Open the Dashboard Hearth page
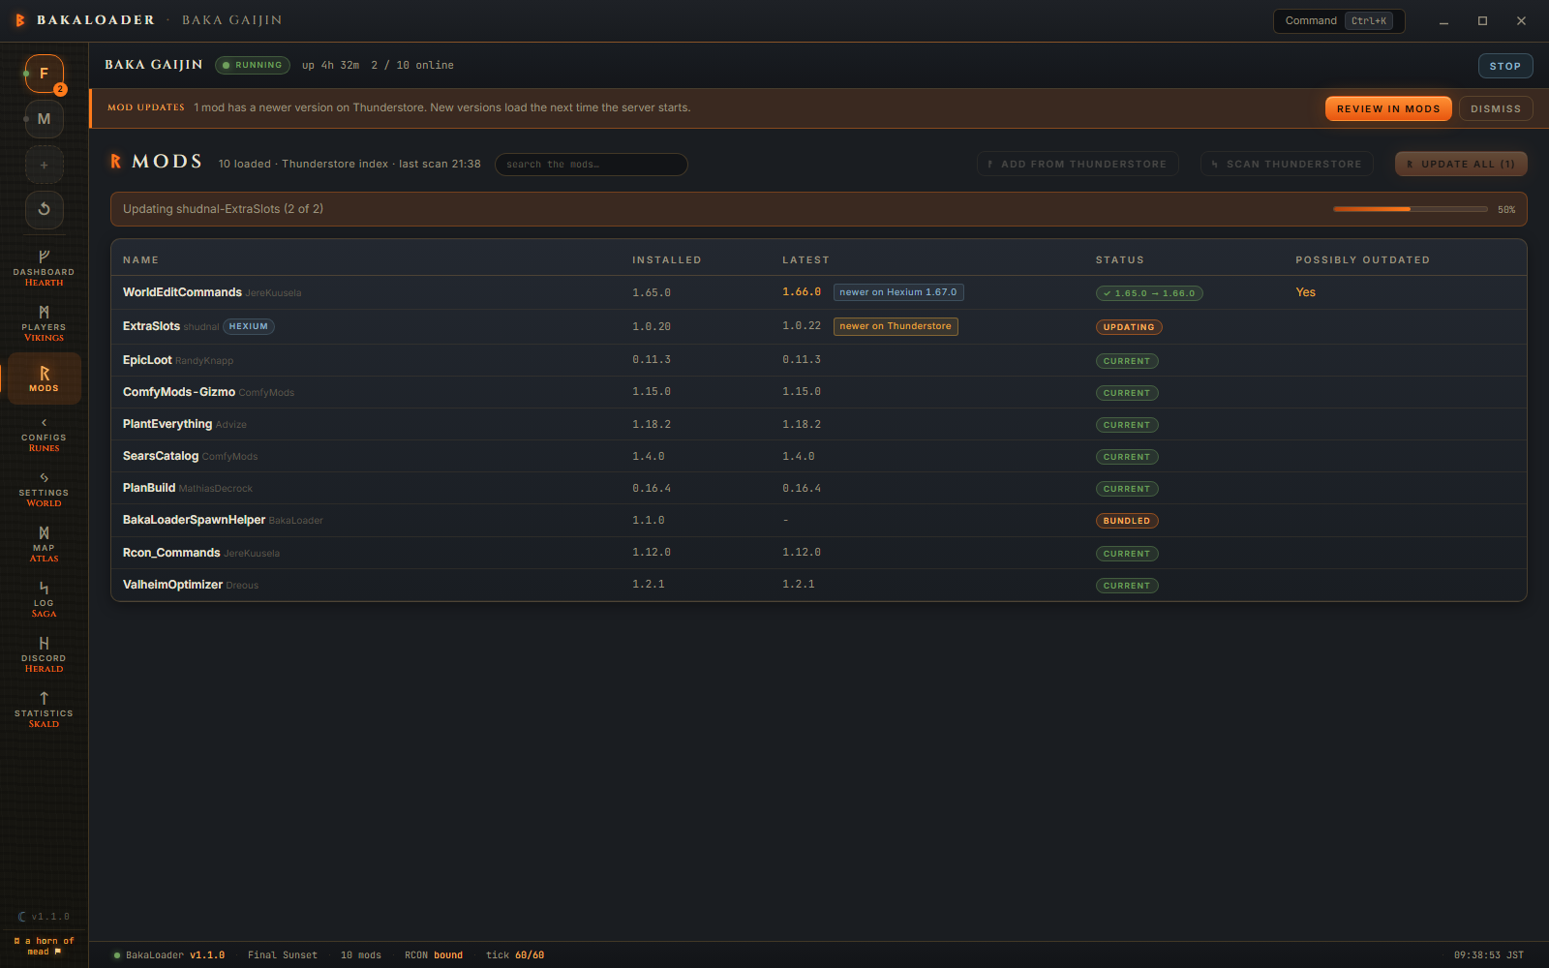The width and height of the screenshot is (1549, 968). click(44, 269)
